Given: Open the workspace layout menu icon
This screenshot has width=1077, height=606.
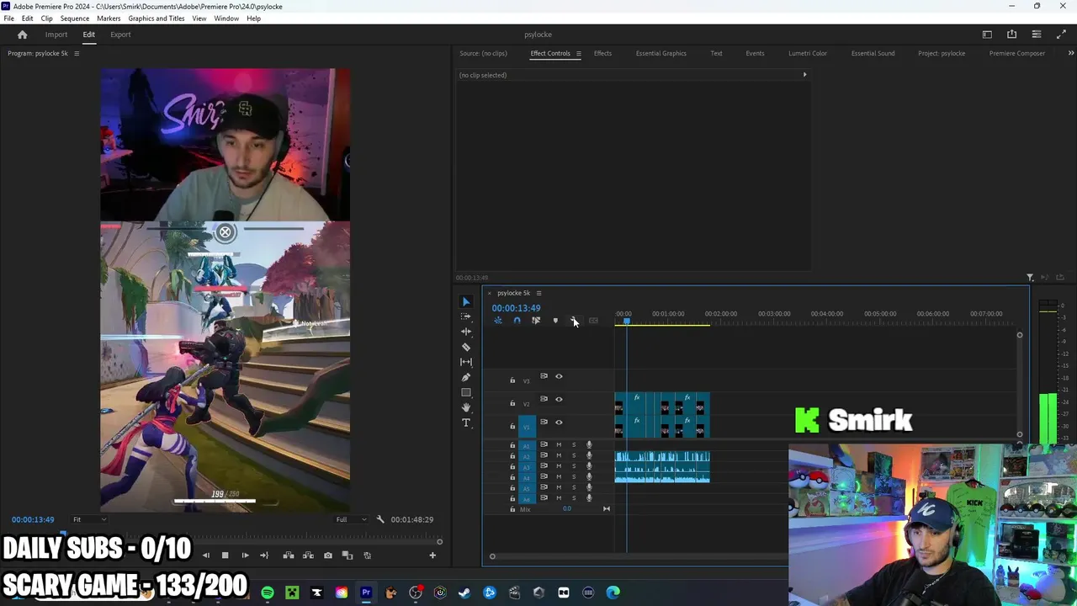Looking at the screenshot, I should [1037, 35].
